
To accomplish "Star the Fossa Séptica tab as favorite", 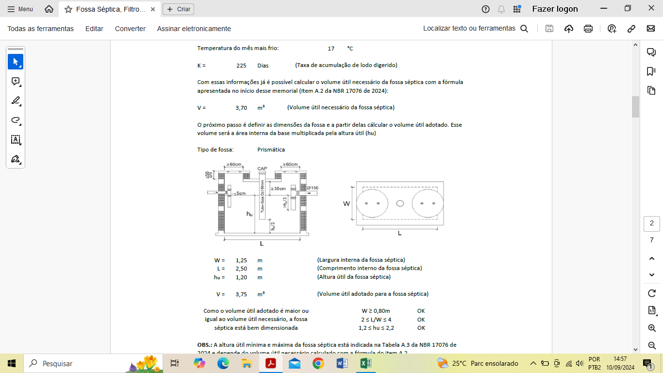I will coord(68,9).
